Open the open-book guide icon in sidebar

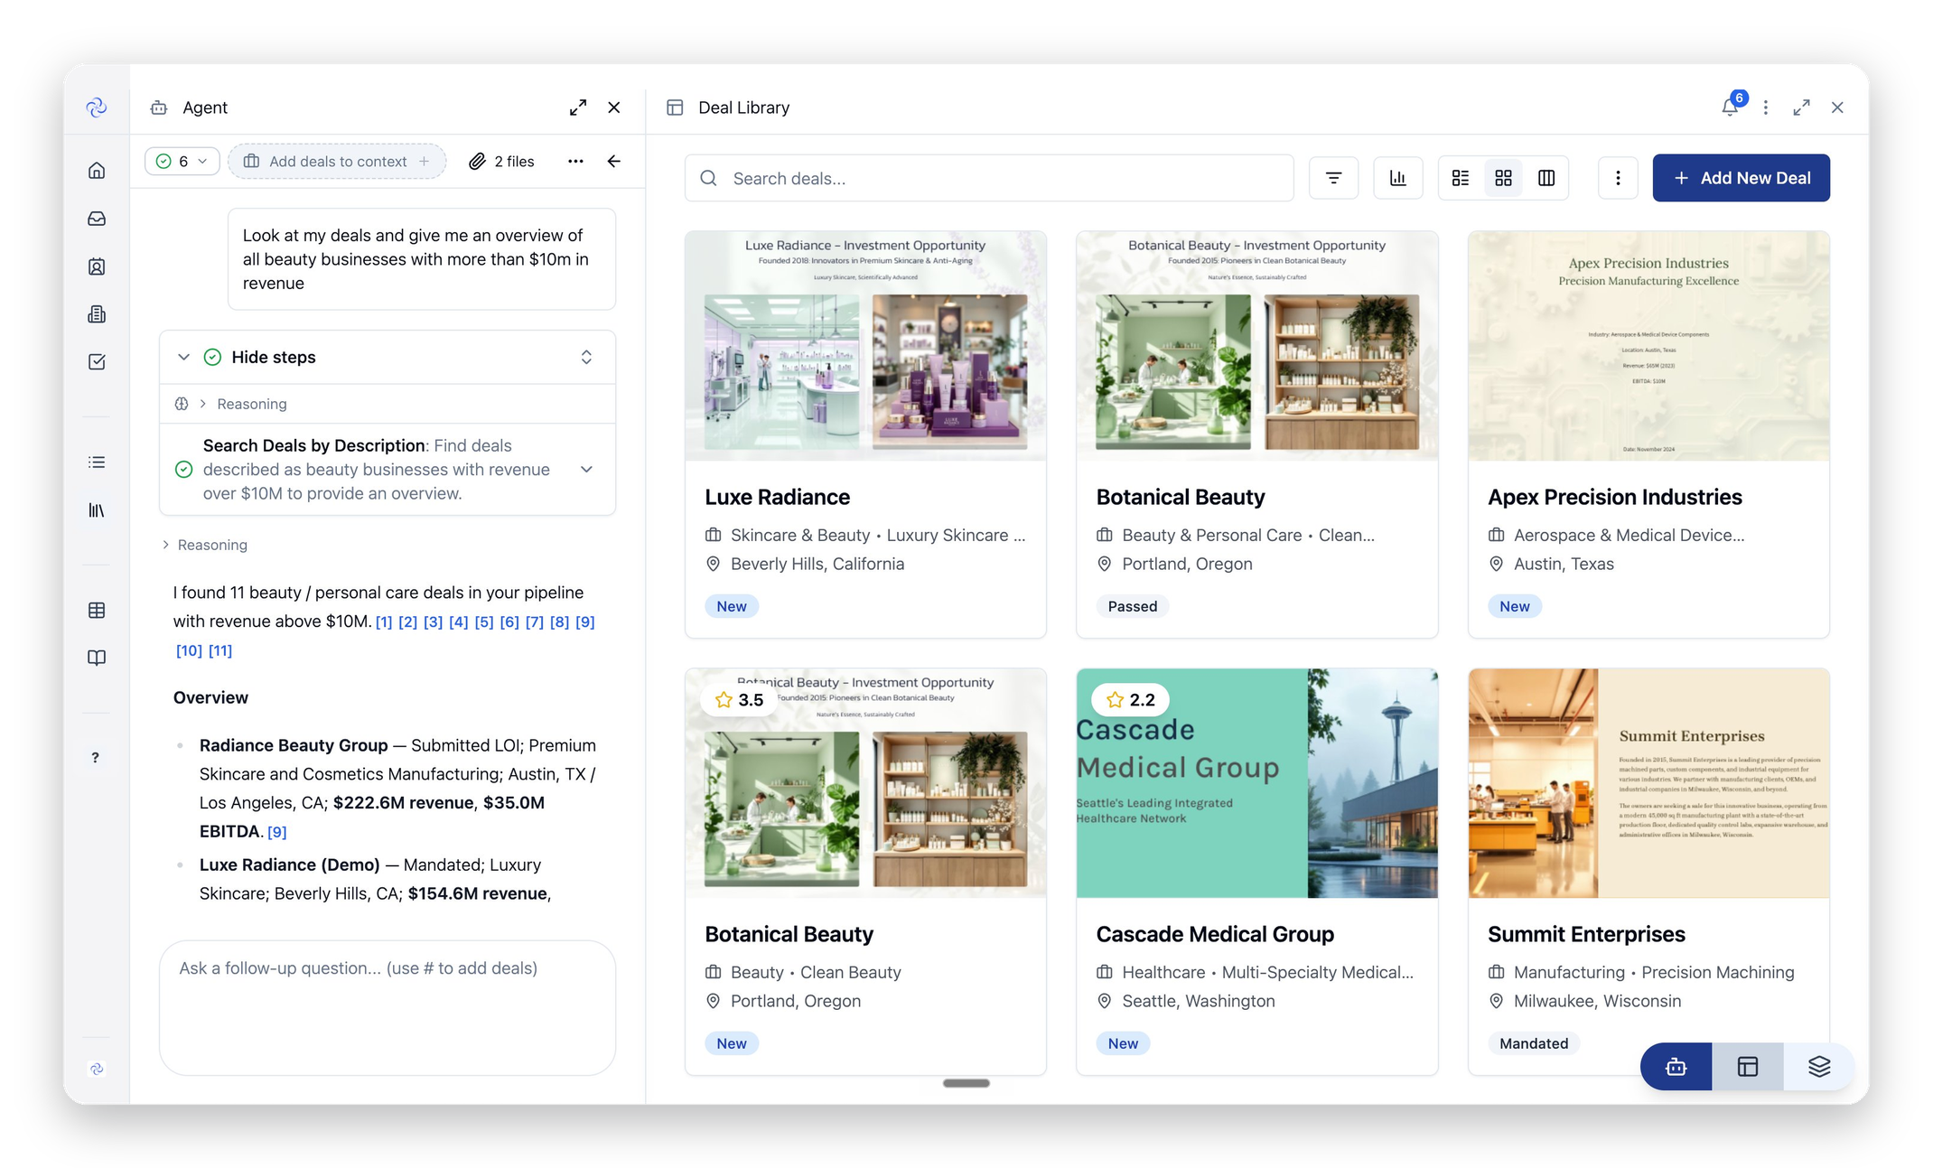tap(97, 658)
